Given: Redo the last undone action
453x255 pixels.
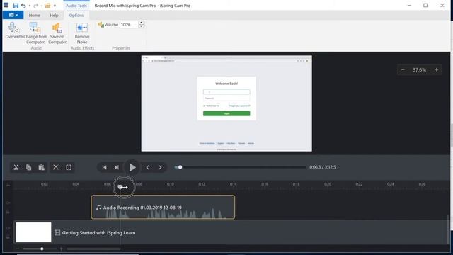Looking at the screenshot, I should (35, 6).
